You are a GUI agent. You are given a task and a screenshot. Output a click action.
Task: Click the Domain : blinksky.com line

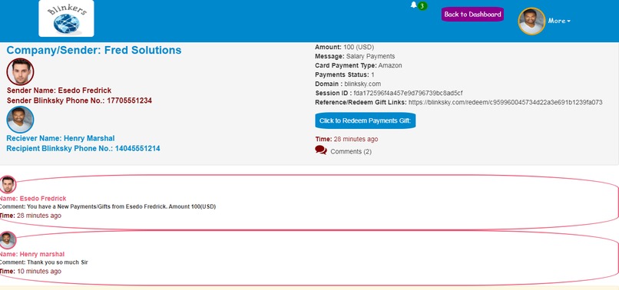click(348, 84)
